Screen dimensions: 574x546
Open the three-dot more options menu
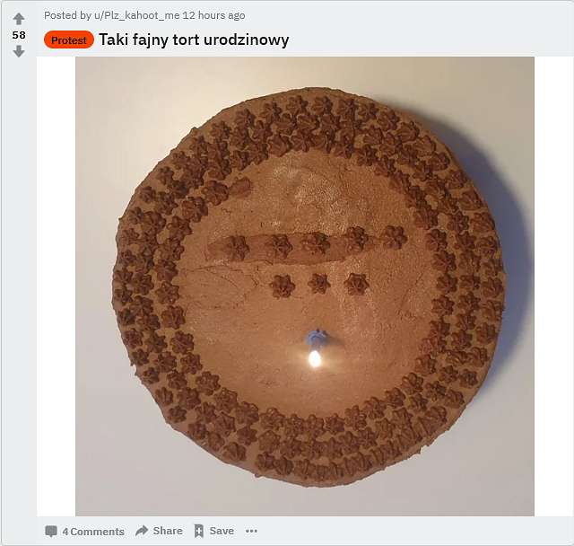pos(251,531)
